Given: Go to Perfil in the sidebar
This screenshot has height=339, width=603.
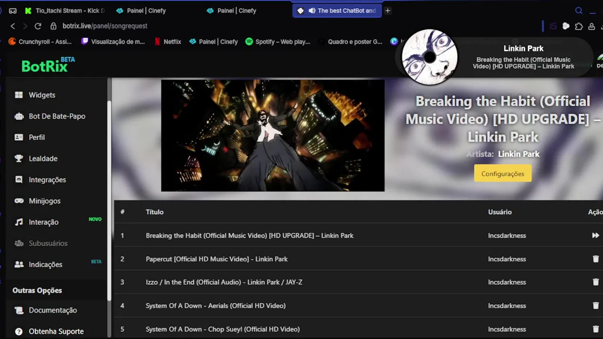Looking at the screenshot, I should tap(36, 137).
